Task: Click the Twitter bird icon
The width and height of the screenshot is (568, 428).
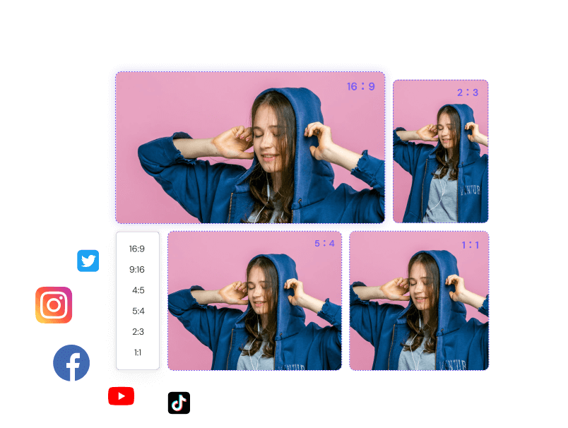Action: [x=88, y=261]
